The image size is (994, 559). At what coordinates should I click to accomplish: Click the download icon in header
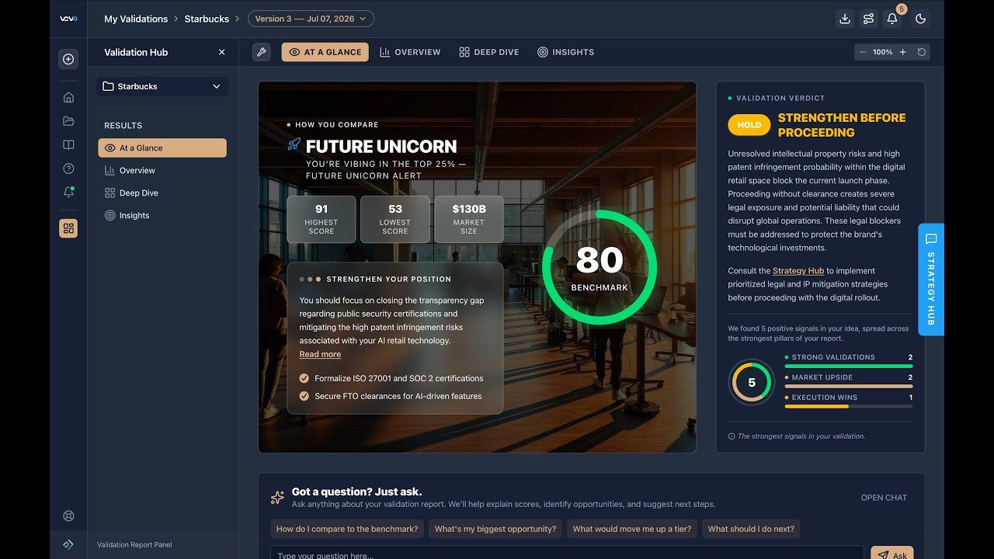pyautogui.click(x=845, y=19)
